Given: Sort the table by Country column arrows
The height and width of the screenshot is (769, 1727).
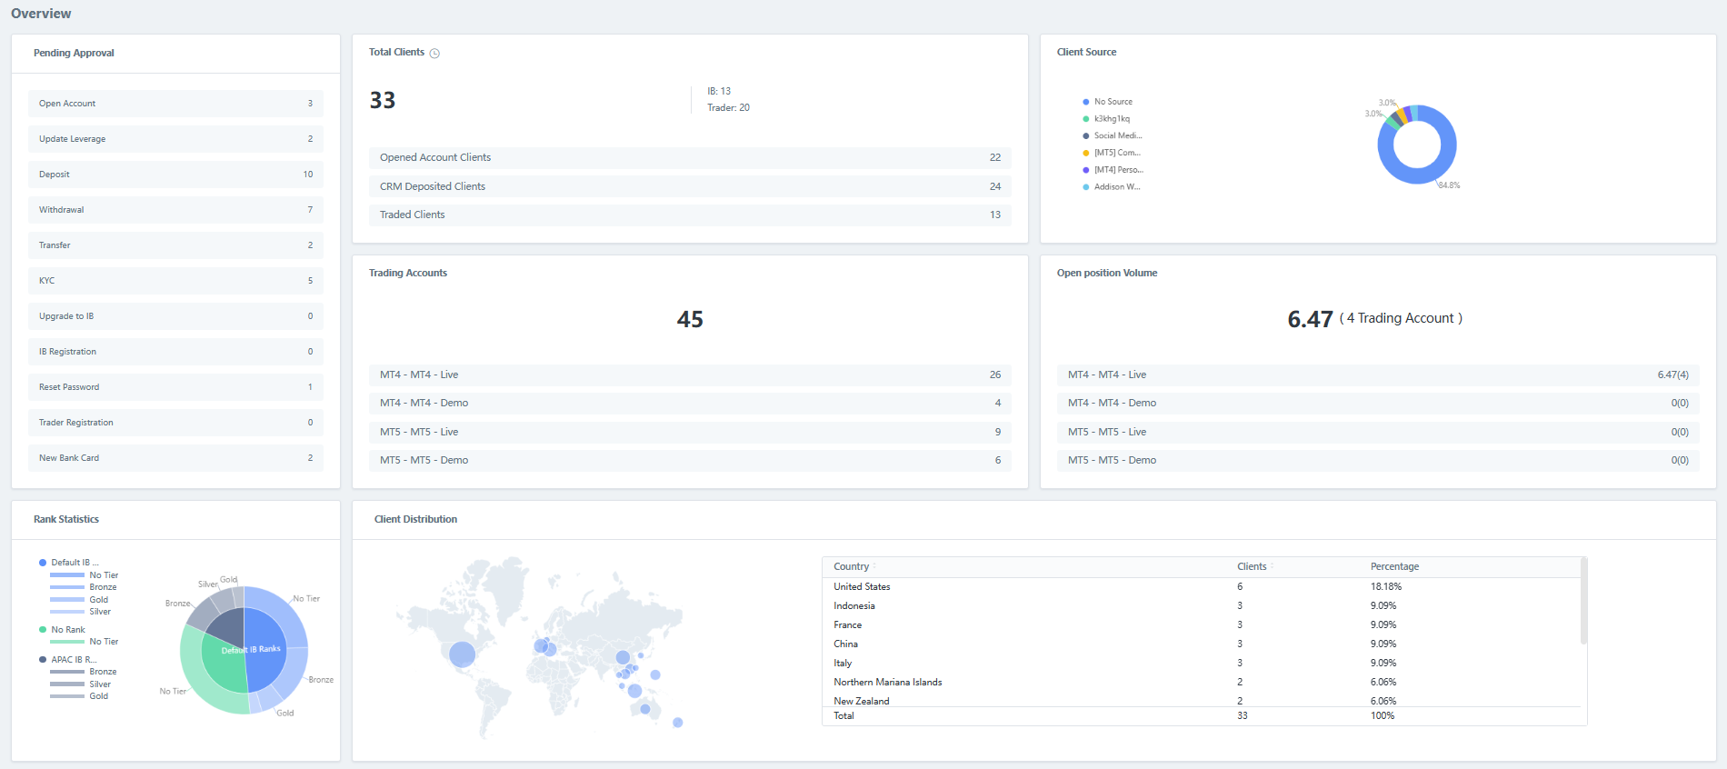Looking at the screenshot, I should 874,566.
